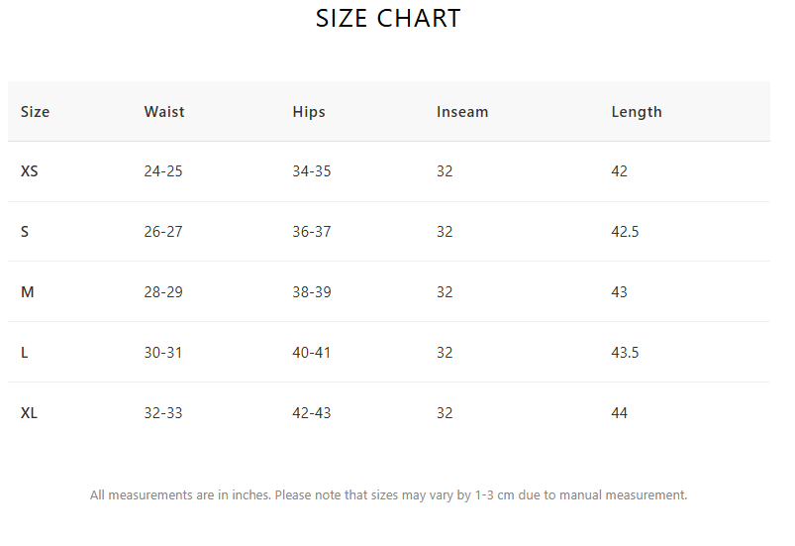Select the Size column header
Viewport: 795px width, 546px height.
coord(35,112)
